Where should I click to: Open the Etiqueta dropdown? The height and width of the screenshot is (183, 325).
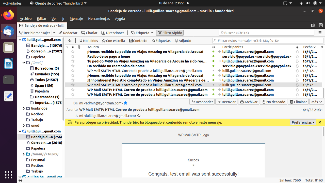142,33
